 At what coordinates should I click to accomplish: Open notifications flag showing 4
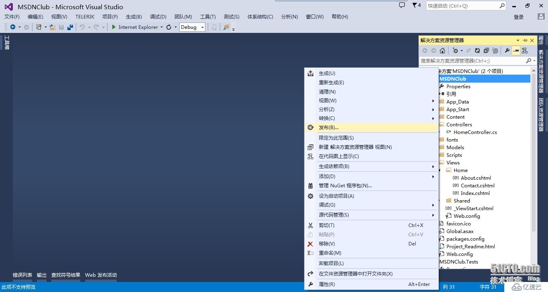tap(416, 6)
